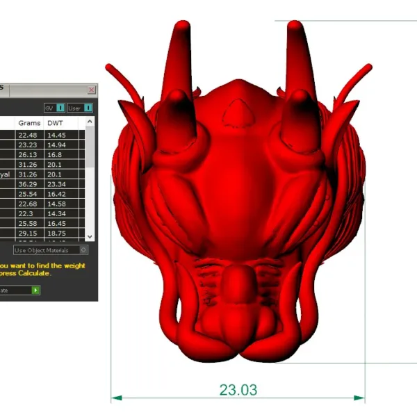This screenshot has width=417, height=417.
Task: Select the 23.23 grams cell
Action: point(29,145)
